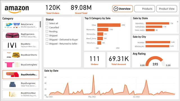Click the Jun 2022 axis label
The width and height of the screenshot is (180, 101).
coord(136,97)
